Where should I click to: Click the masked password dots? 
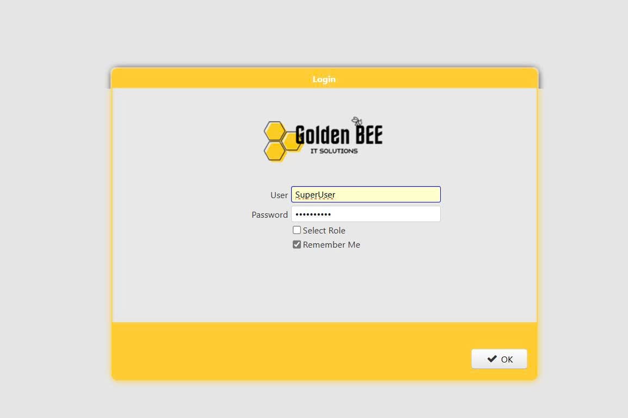(x=313, y=214)
